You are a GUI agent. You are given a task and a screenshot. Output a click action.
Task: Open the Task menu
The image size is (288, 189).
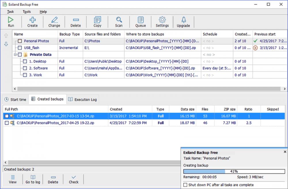[x=10, y=12]
